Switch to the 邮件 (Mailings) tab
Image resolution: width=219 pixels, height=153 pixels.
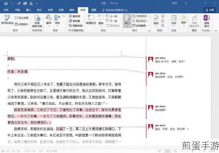click(72, 10)
